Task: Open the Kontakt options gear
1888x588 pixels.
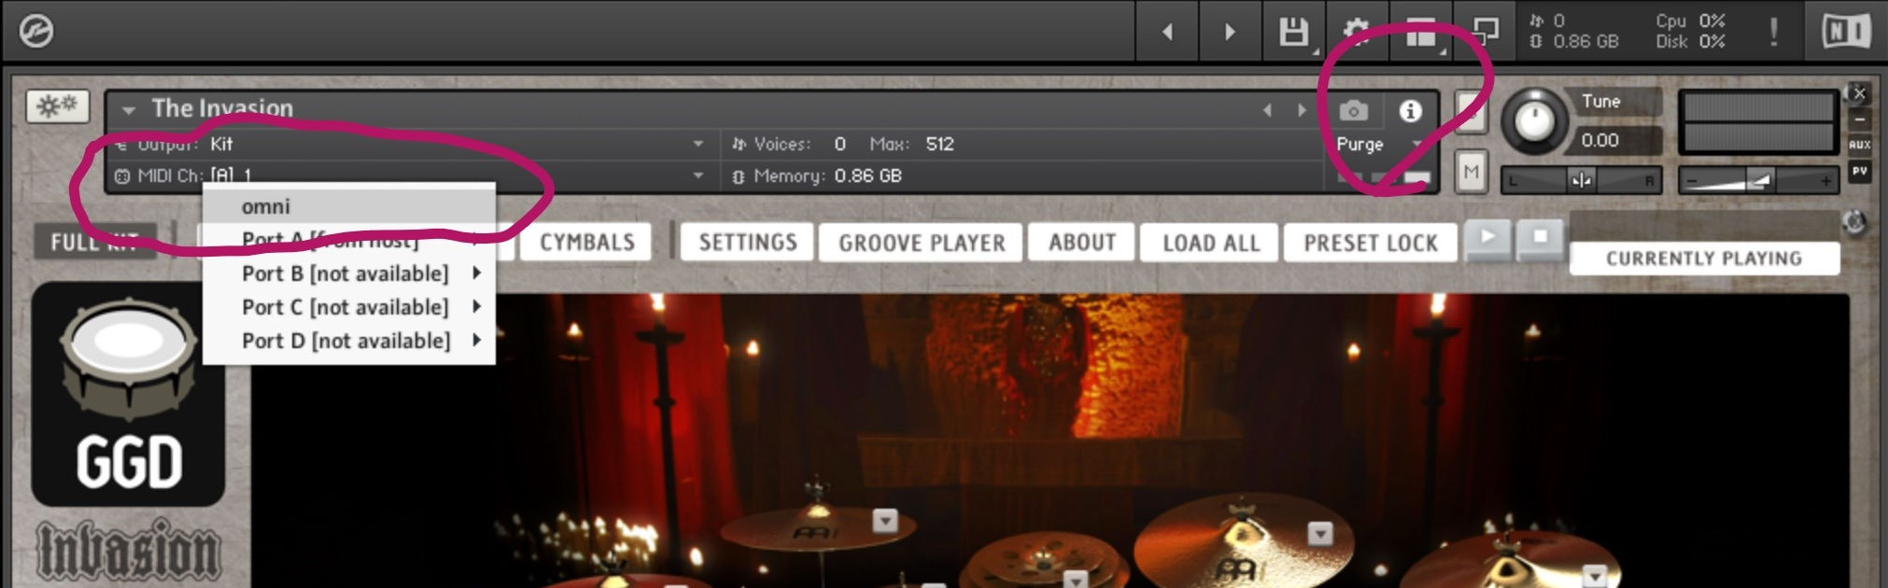Action: point(1357,32)
